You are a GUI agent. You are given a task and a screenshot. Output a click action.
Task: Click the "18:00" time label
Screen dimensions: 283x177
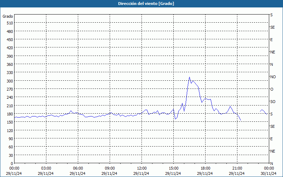(205, 169)
